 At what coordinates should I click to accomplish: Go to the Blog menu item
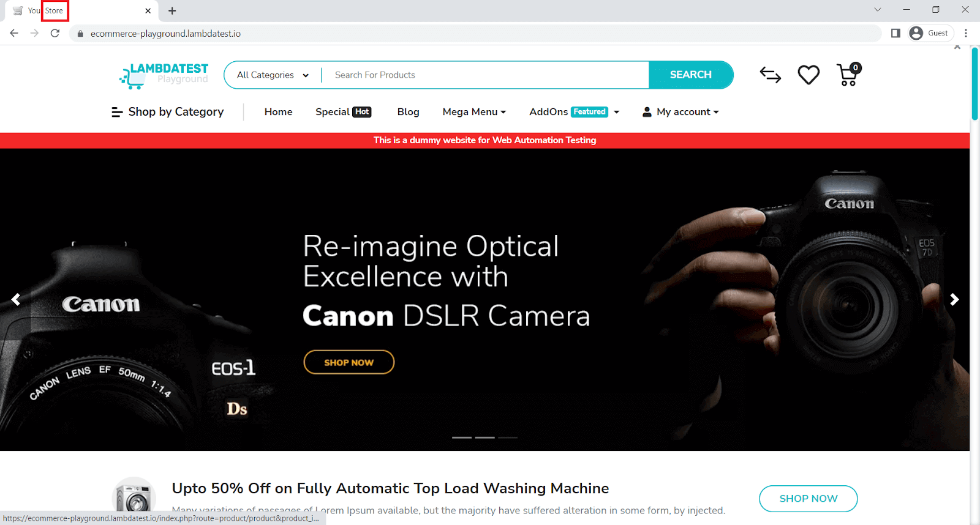click(x=408, y=112)
